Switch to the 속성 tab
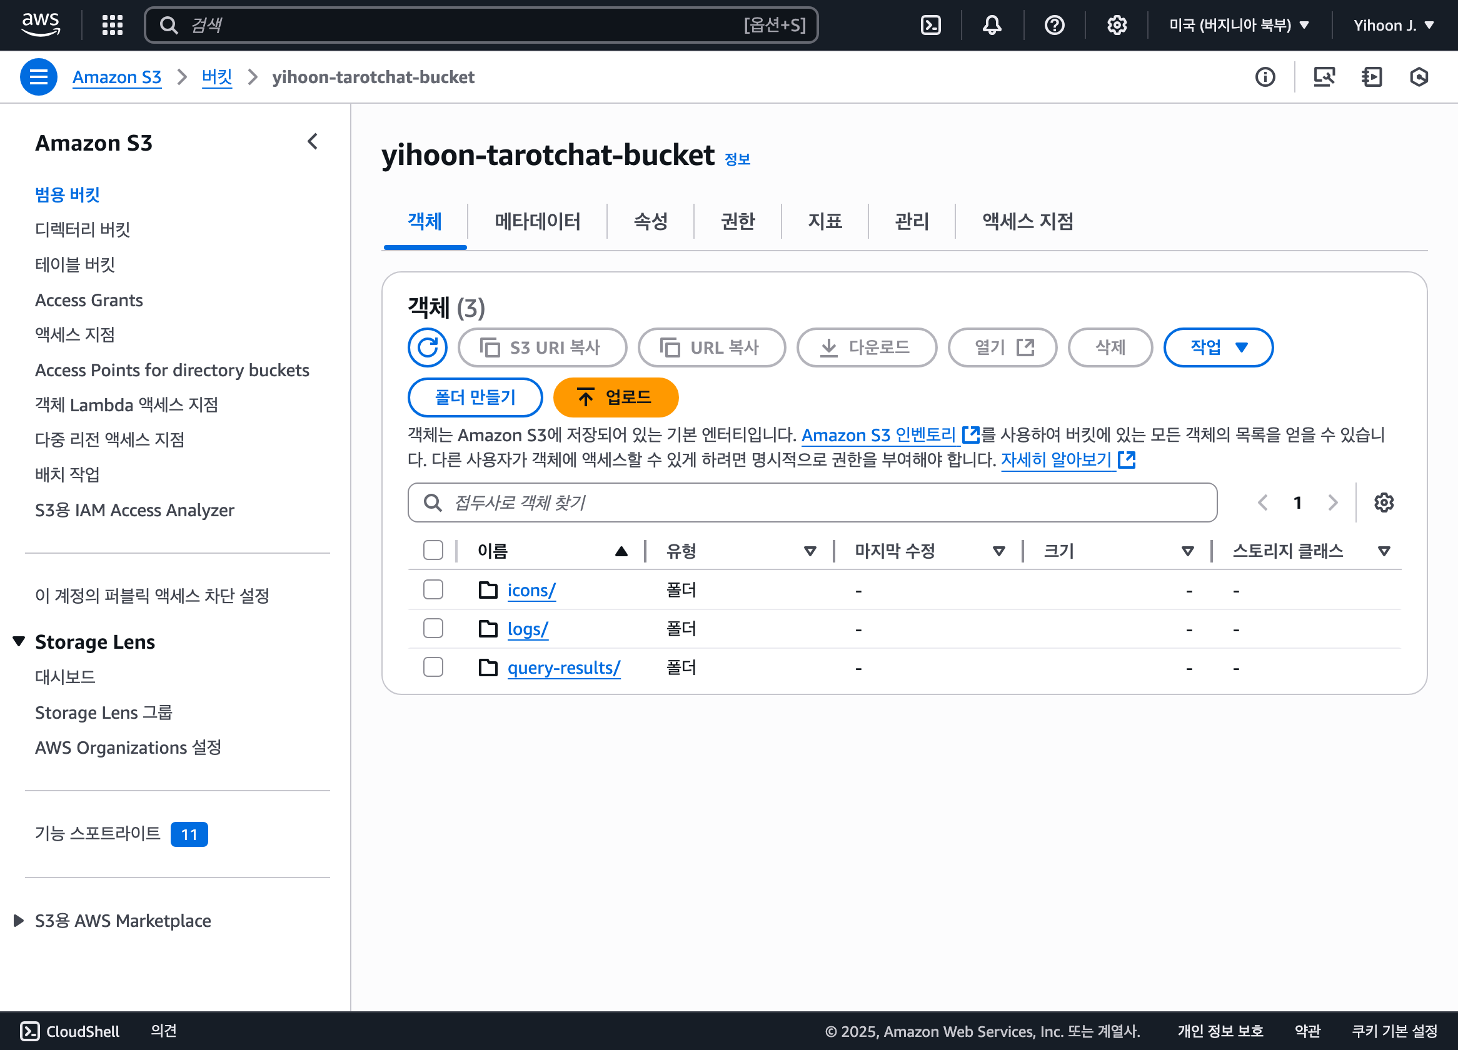The width and height of the screenshot is (1458, 1050). point(650,222)
